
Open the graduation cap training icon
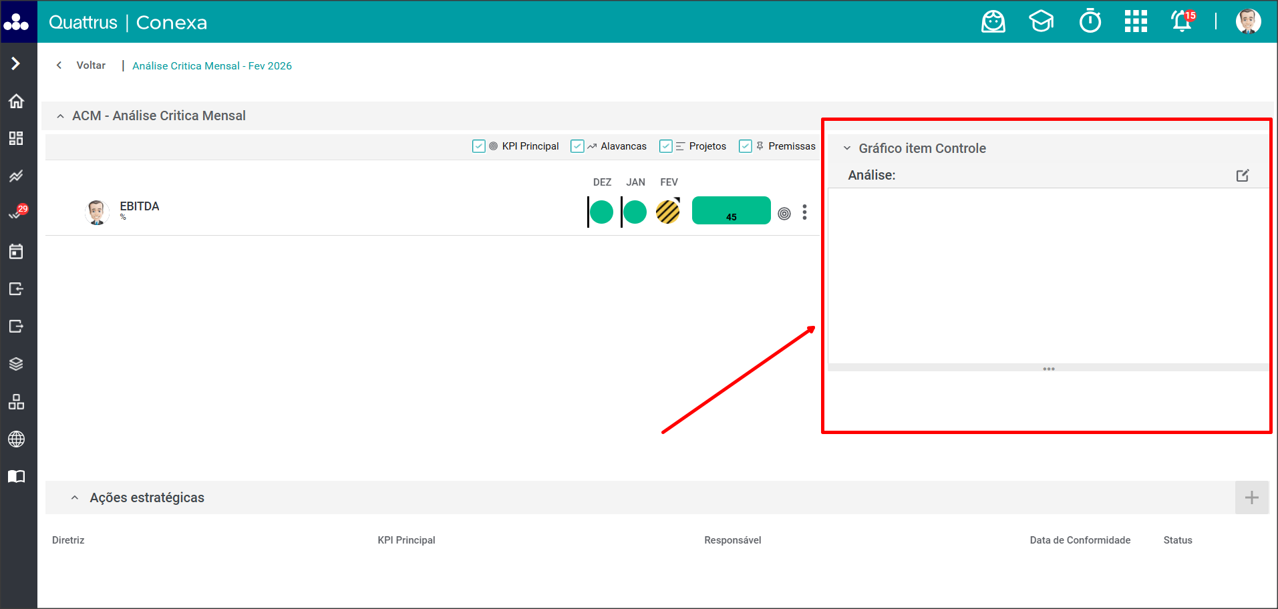(1041, 22)
